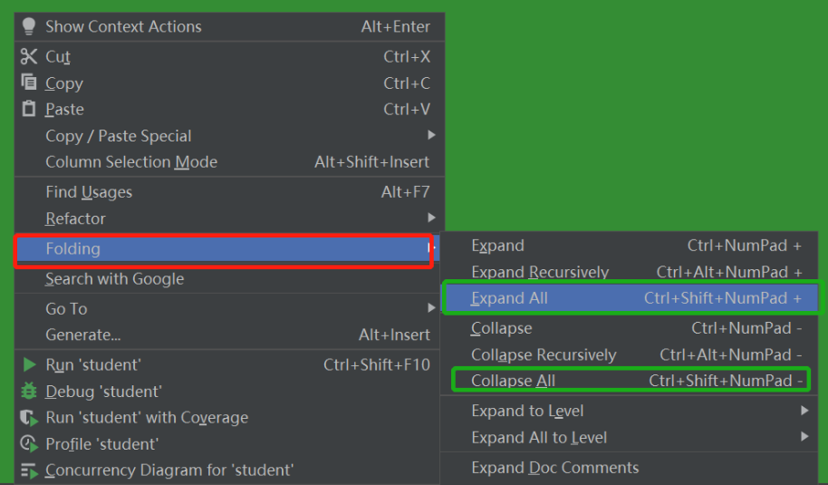Open the Expand All to Level submenu
Viewport: 828px width, 485px height.
(804, 437)
